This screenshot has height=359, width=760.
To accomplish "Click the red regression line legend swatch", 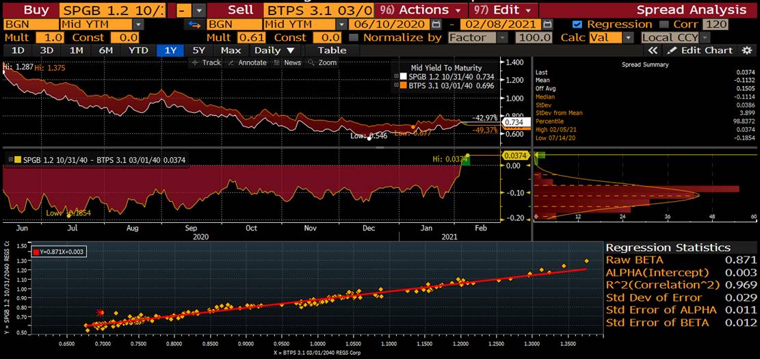I will [x=36, y=252].
